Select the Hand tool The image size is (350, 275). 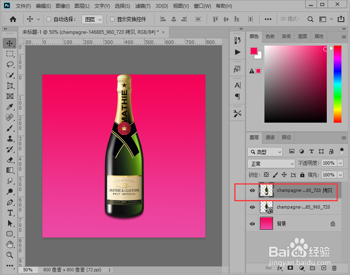pos(10,244)
